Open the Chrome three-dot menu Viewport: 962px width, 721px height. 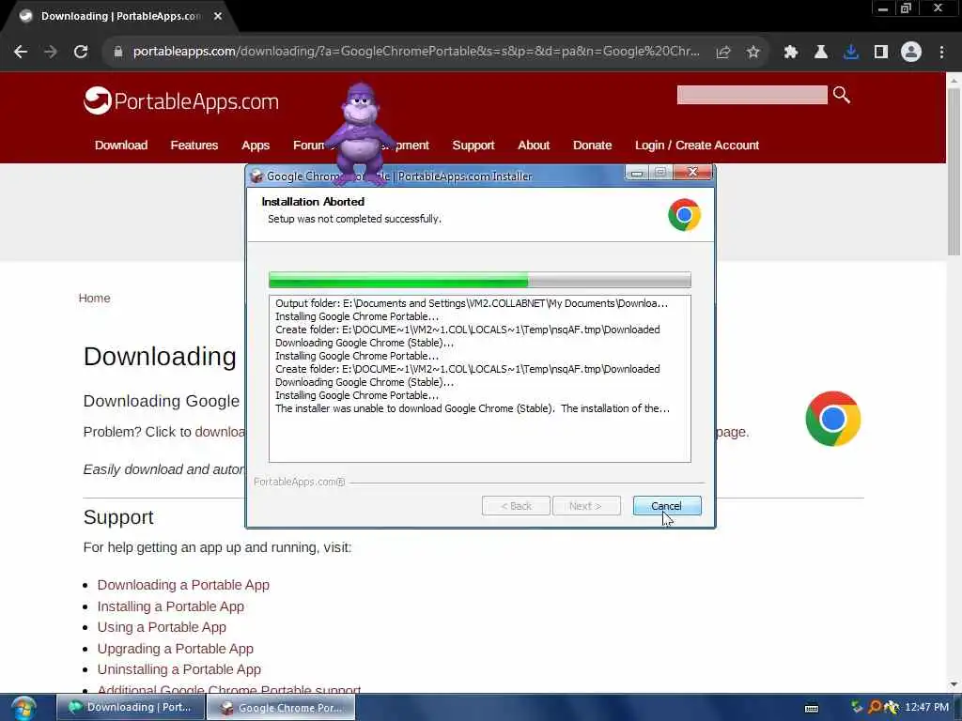pyautogui.click(x=941, y=53)
